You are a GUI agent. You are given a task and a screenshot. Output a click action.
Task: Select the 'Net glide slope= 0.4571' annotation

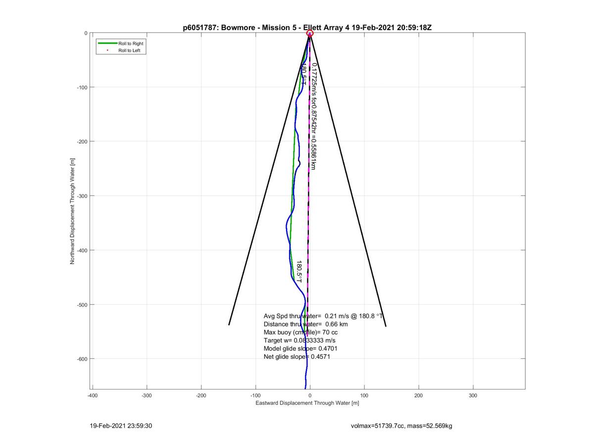coord(297,356)
